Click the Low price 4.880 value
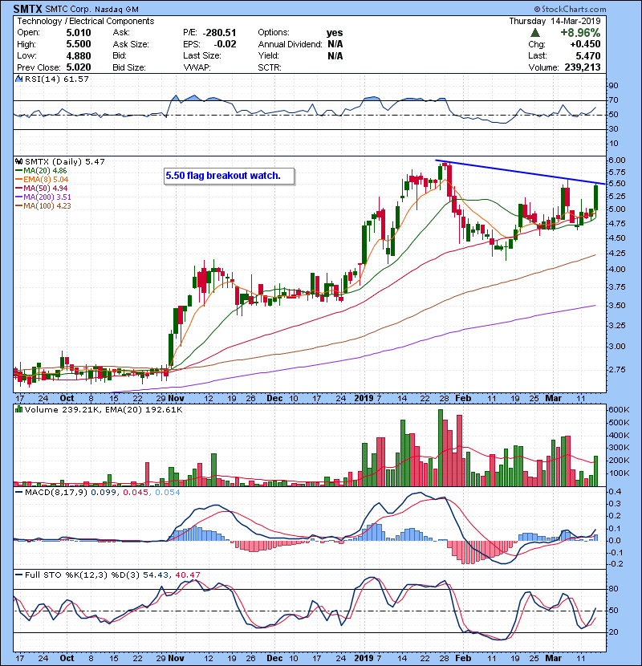The width and height of the screenshot is (642, 666). [x=79, y=55]
